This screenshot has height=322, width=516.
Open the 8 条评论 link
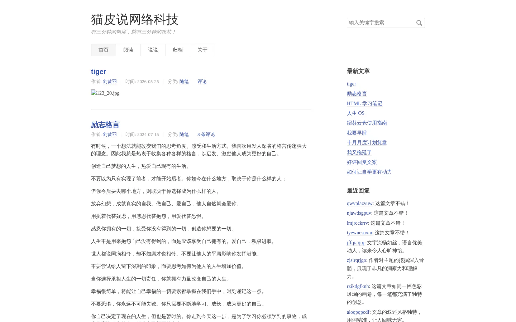tap(206, 135)
